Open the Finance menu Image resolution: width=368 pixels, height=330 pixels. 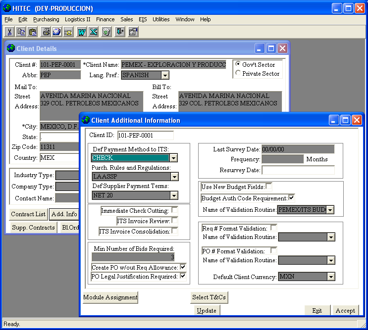pyautogui.click(x=105, y=19)
